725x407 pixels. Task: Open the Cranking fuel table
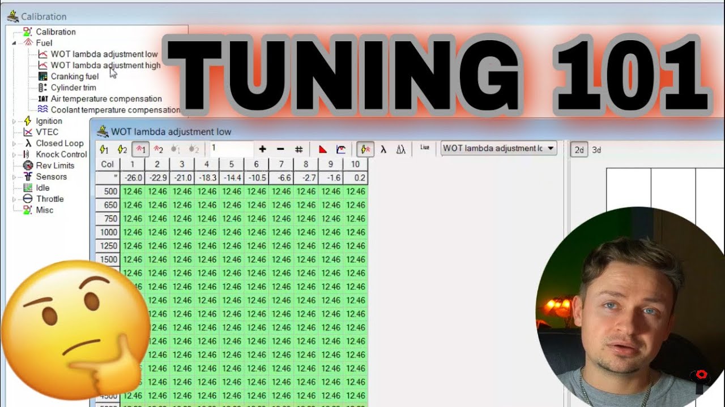tap(75, 76)
